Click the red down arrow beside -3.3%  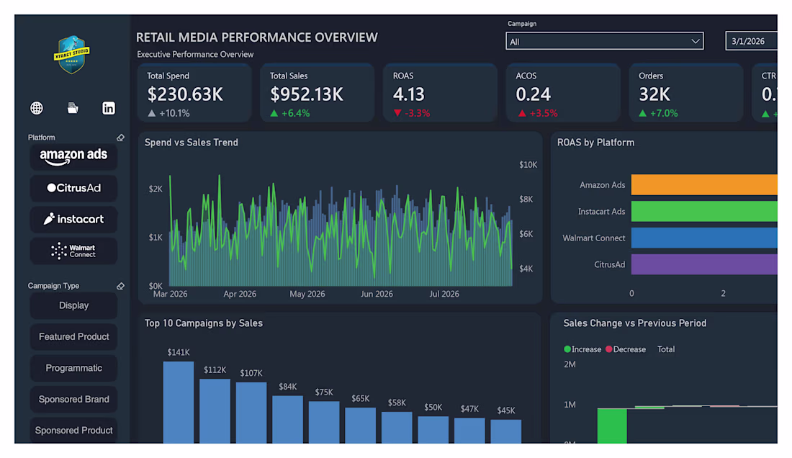pos(397,113)
